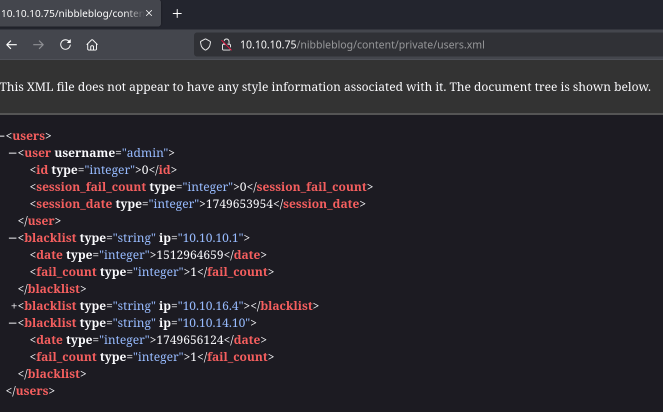Collapse the blacklist entry for 10.10.10.1

[x=12, y=238]
